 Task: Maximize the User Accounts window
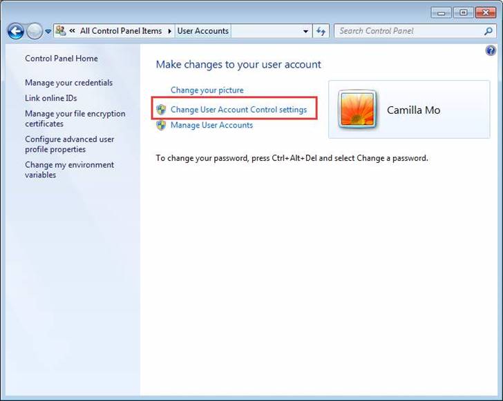[x=463, y=13]
